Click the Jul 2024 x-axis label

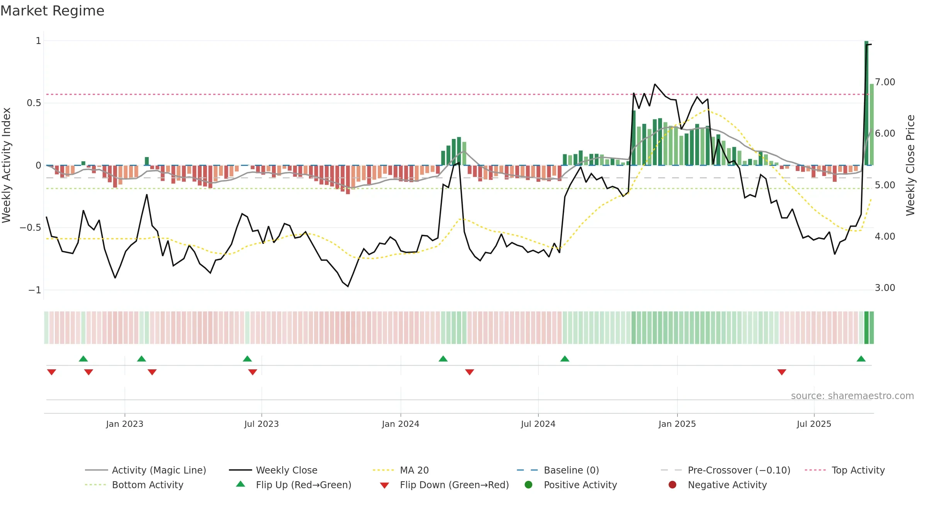(x=538, y=424)
